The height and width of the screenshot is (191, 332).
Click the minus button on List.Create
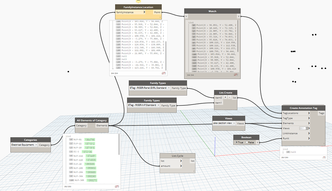[x=230, y=97]
